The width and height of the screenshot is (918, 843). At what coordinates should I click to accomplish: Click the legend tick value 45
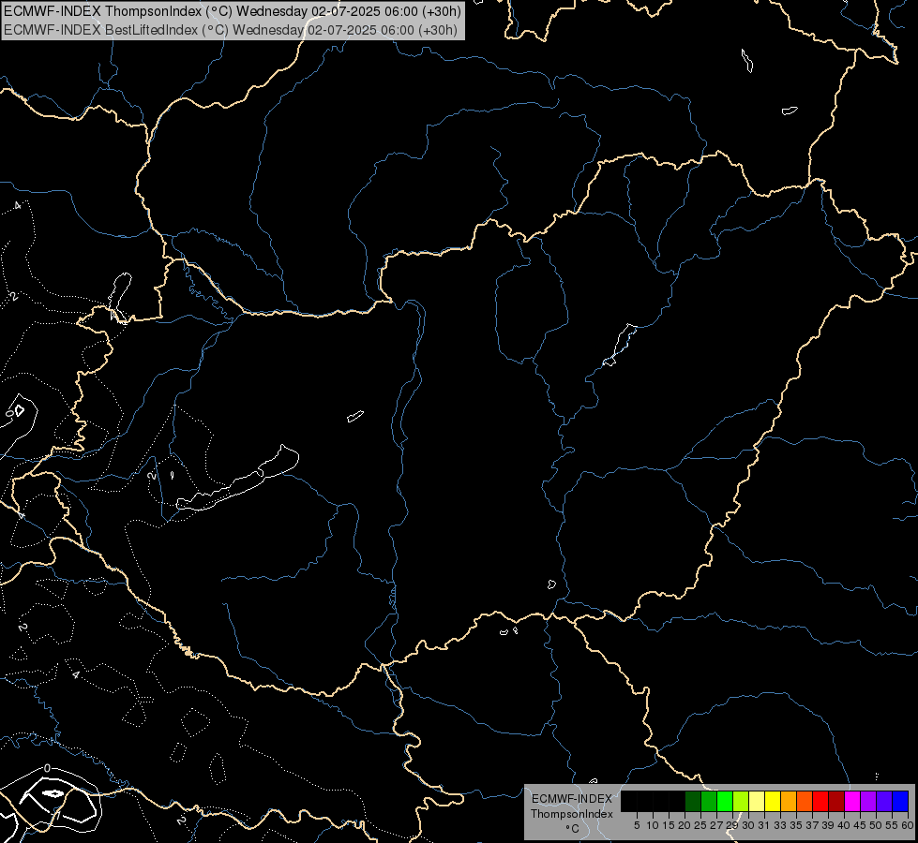[x=860, y=825]
